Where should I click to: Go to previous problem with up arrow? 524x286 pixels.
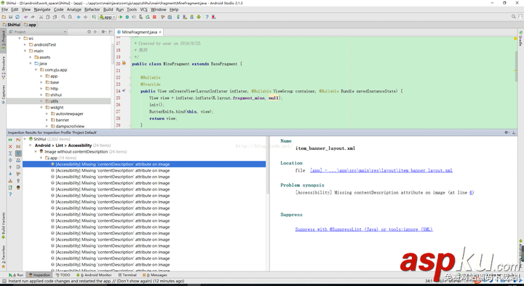click(10, 167)
